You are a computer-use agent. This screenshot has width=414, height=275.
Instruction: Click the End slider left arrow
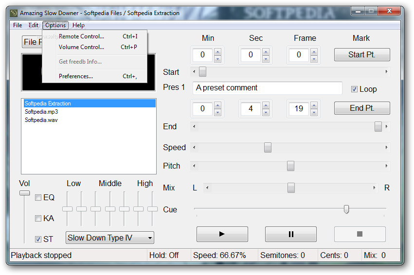tap(194, 126)
